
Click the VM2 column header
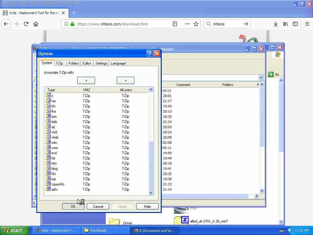86,90
